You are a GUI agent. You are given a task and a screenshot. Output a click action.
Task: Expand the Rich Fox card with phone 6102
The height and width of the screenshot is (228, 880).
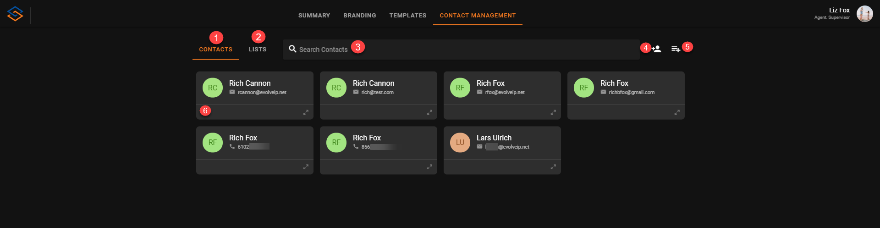click(306, 167)
